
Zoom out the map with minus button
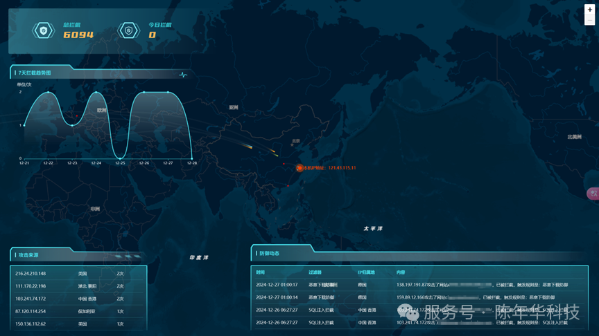(590, 21)
